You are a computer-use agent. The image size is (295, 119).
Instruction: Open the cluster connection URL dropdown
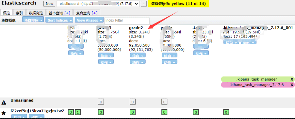pyautogui.click(x=98, y=4)
